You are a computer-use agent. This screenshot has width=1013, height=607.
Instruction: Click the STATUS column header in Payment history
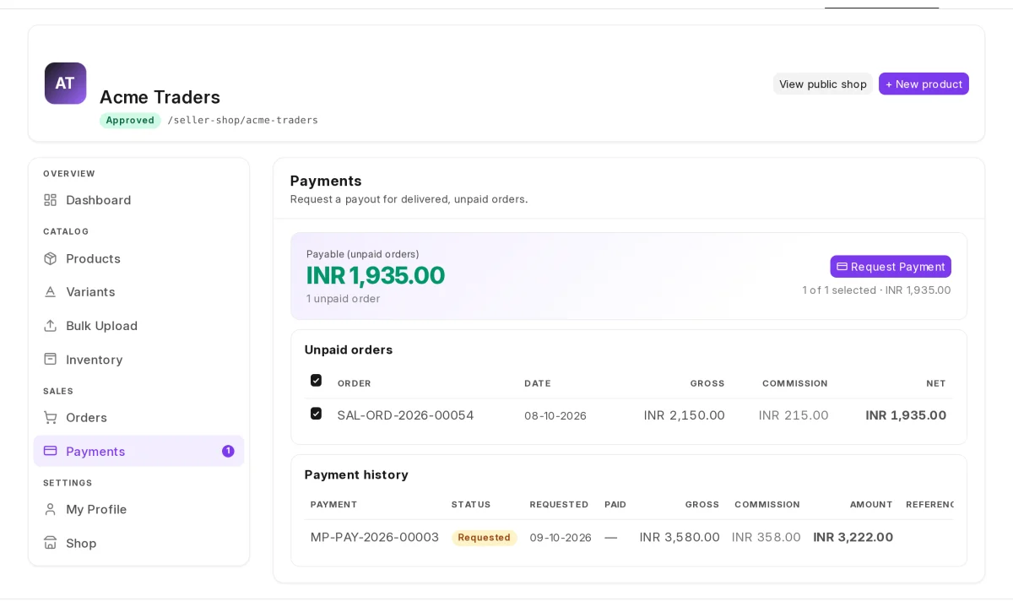click(x=471, y=505)
